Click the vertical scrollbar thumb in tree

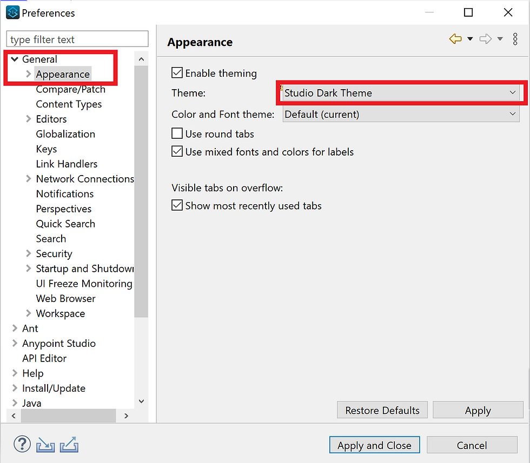click(141, 191)
